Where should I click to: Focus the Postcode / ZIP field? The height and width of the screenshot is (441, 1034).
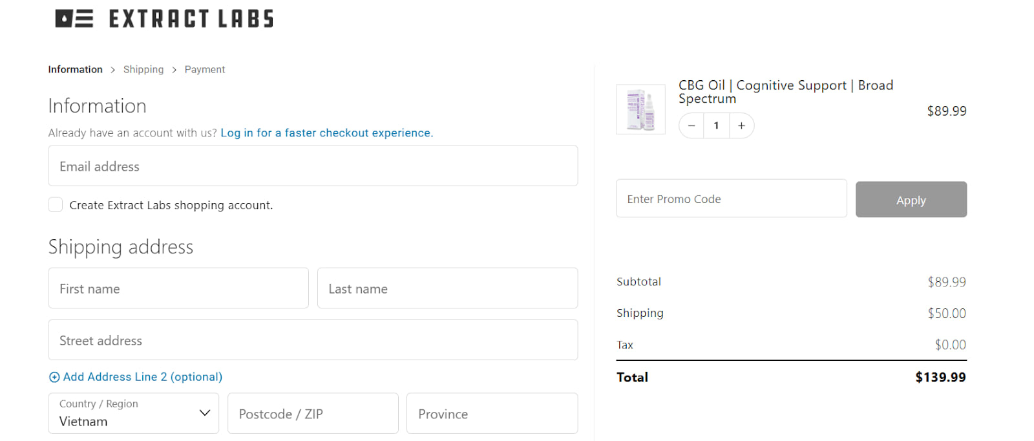click(x=313, y=414)
